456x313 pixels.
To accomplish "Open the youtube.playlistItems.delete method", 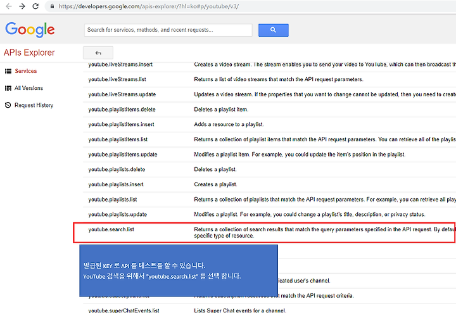I will pos(122,110).
